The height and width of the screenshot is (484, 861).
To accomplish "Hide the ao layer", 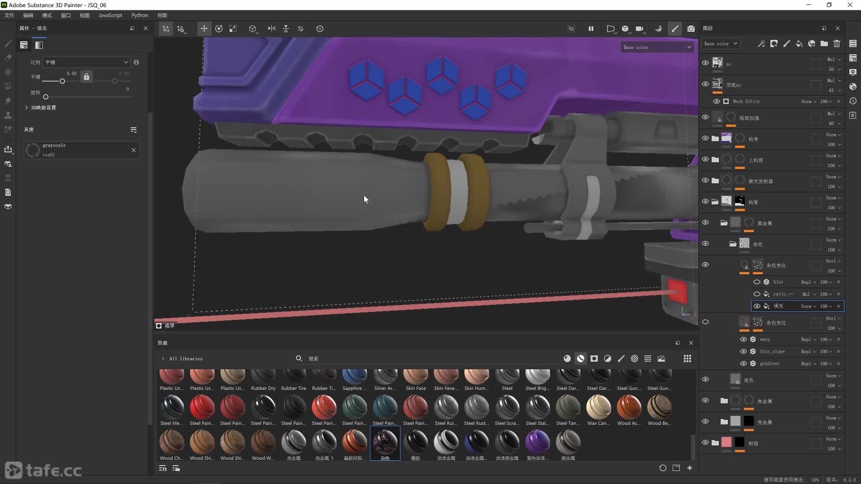I will click(705, 63).
